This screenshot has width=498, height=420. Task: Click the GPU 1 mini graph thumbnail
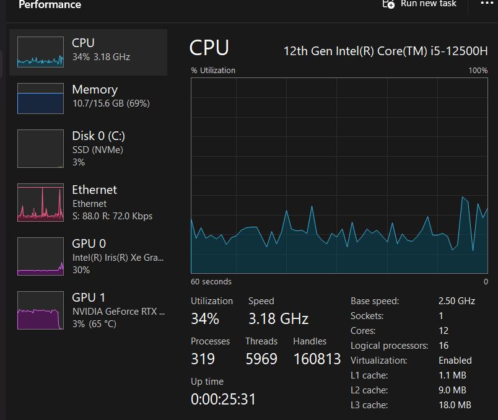[x=40, y=310]
